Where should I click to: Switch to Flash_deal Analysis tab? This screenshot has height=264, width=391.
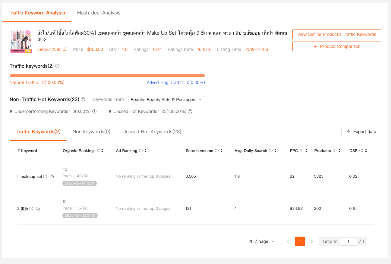pyautogui.click(x=99, y=13)
